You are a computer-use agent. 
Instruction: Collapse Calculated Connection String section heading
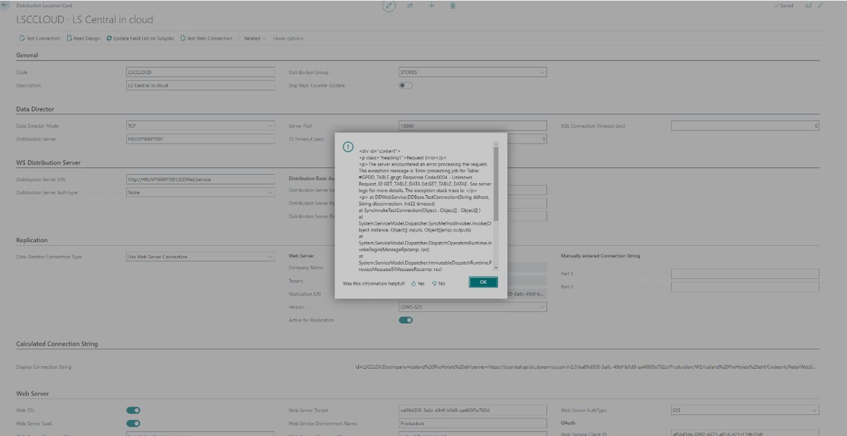pos(57,344)
